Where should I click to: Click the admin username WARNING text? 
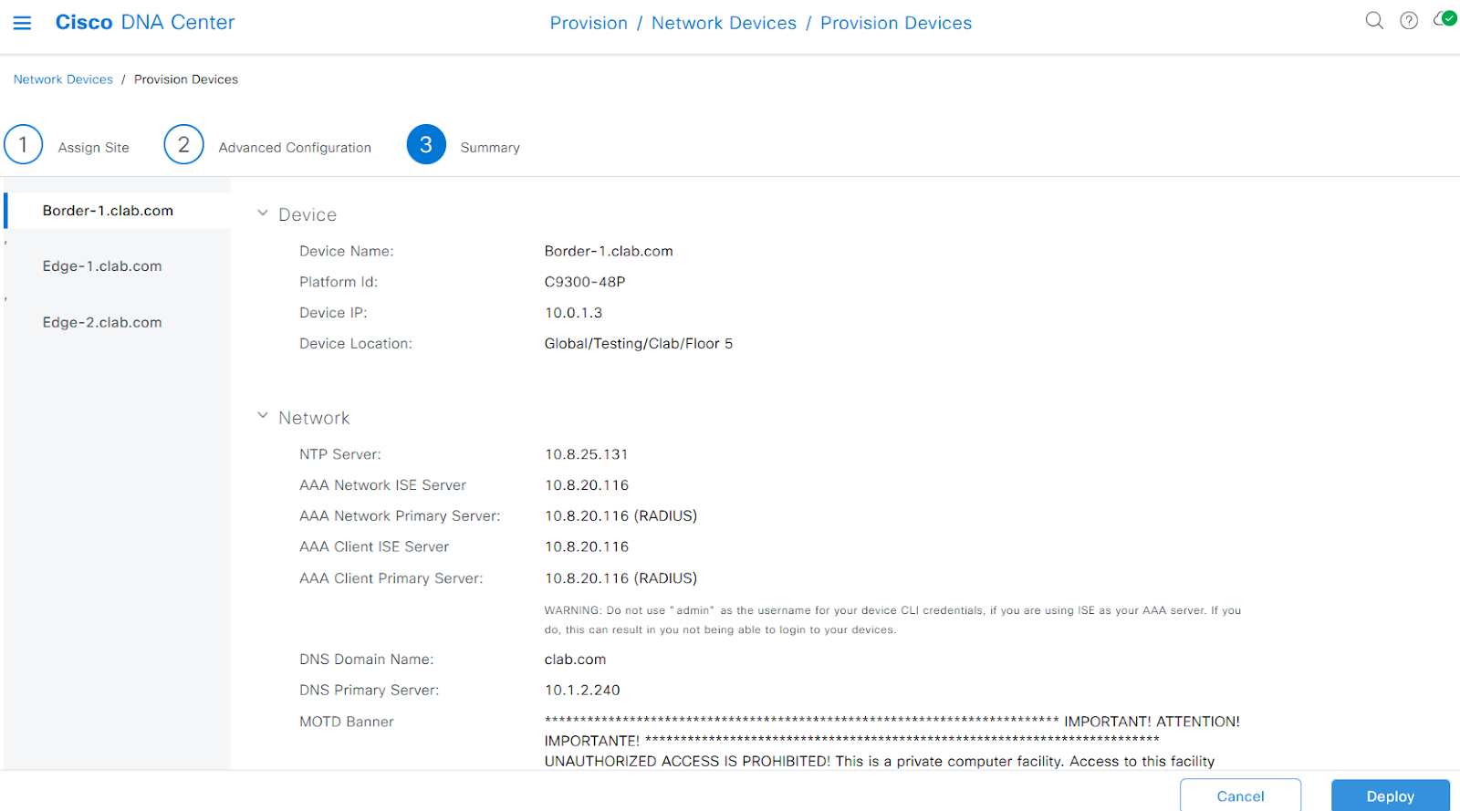tap(892, 620)
